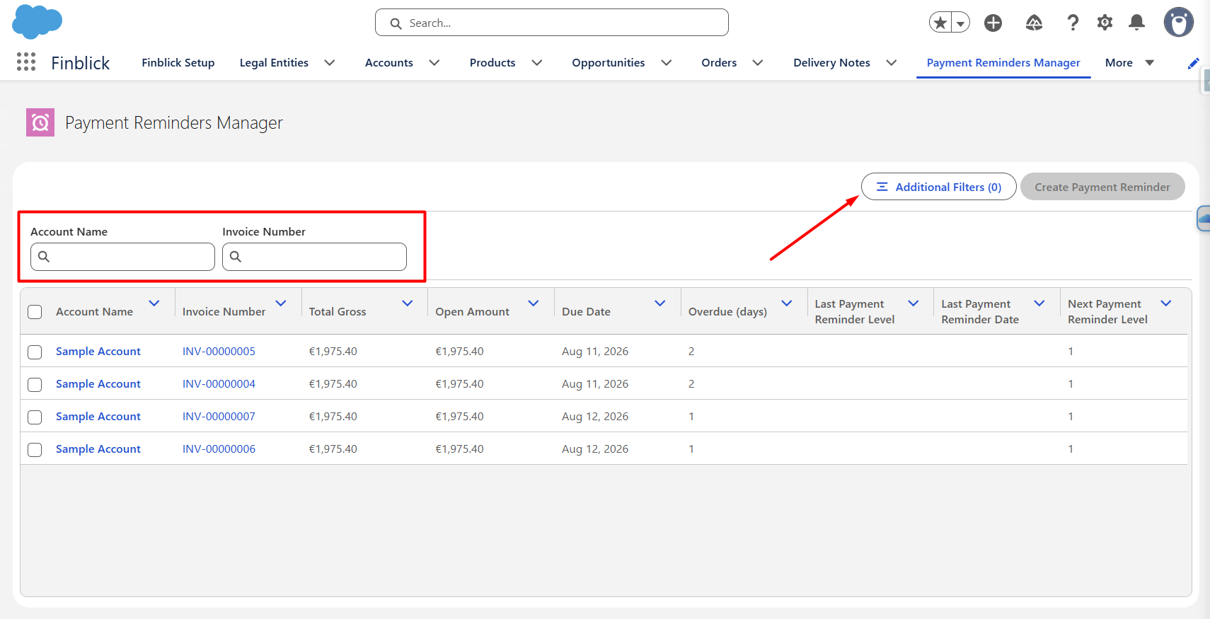Open Sample Account for INV-00000007
The height and width of the screenshot is (619, 1210).
[98, 417]
